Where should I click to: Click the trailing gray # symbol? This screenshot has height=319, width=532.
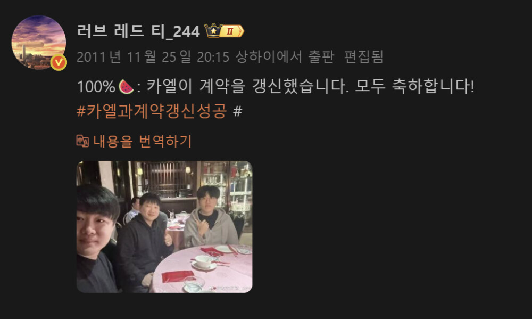[237, 111]
